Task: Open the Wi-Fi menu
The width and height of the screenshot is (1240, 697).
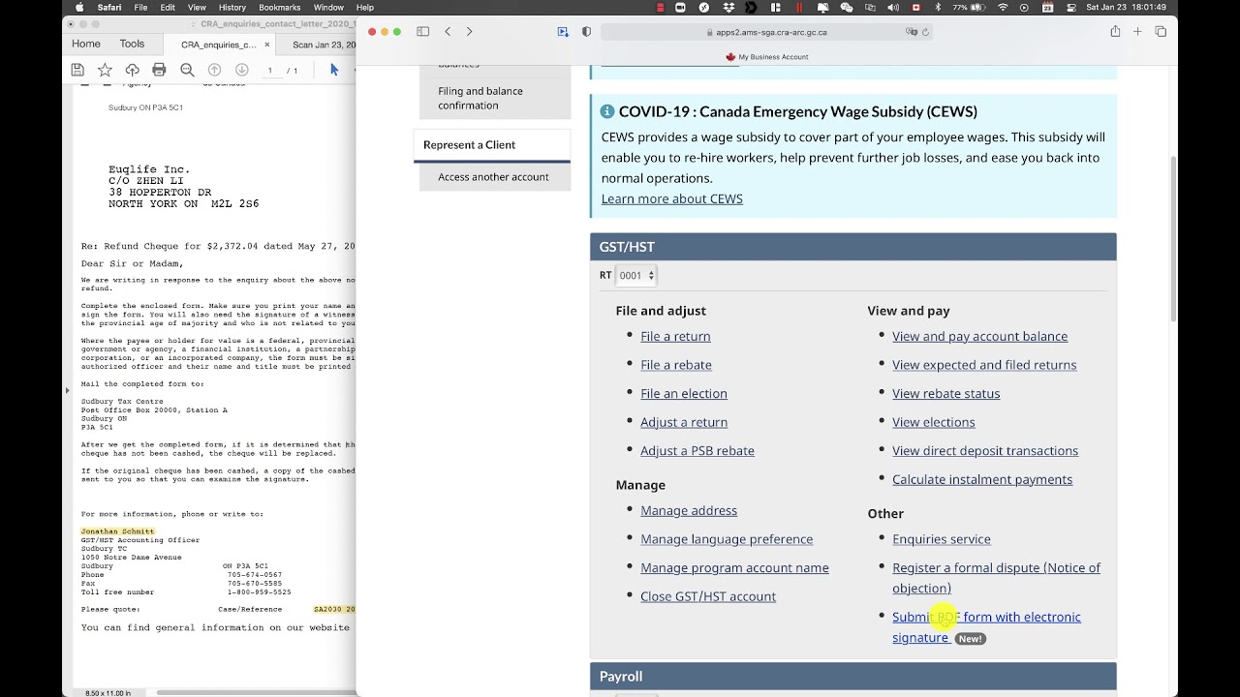Action: pyautogui.click(x=1003, y=7)
